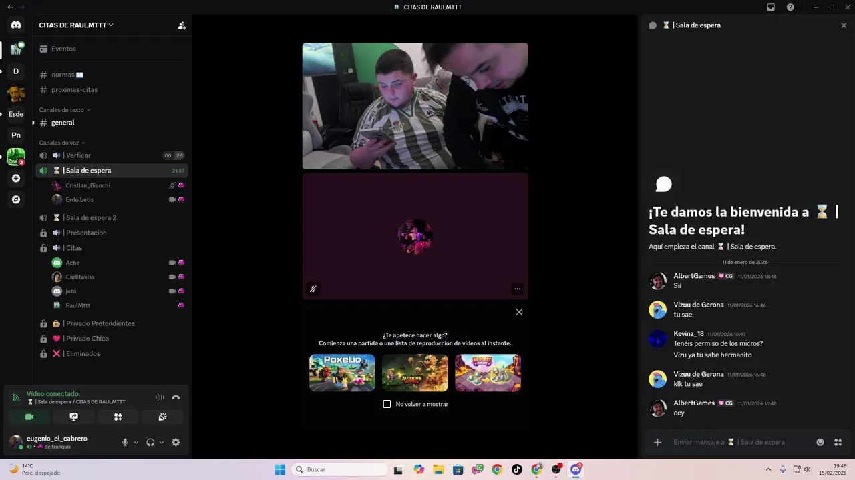The height and width of the screenshot is (480, 855).
Task: Open the help question mark icon
Action: (x=790, y=7)
